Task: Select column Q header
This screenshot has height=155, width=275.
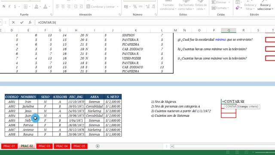Action: (x=229, y=30)
